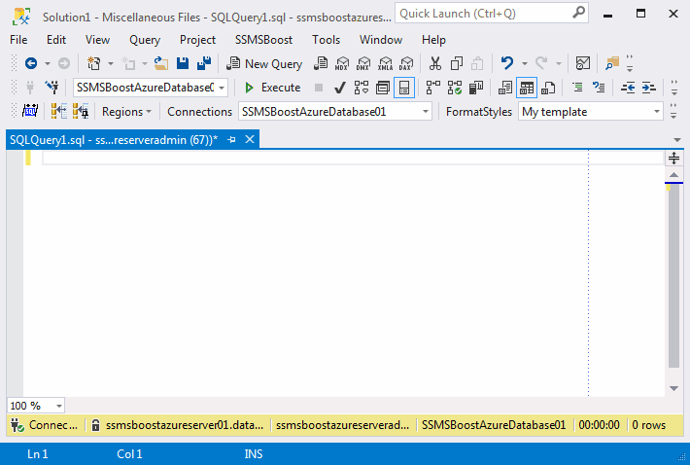
Task: Parse the query with the checkmark icon
Action: pos(339,88)
